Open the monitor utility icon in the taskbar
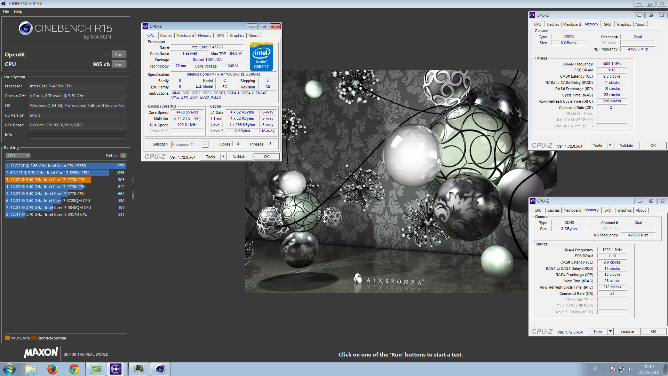668x376 pixels. coord(138,369)
